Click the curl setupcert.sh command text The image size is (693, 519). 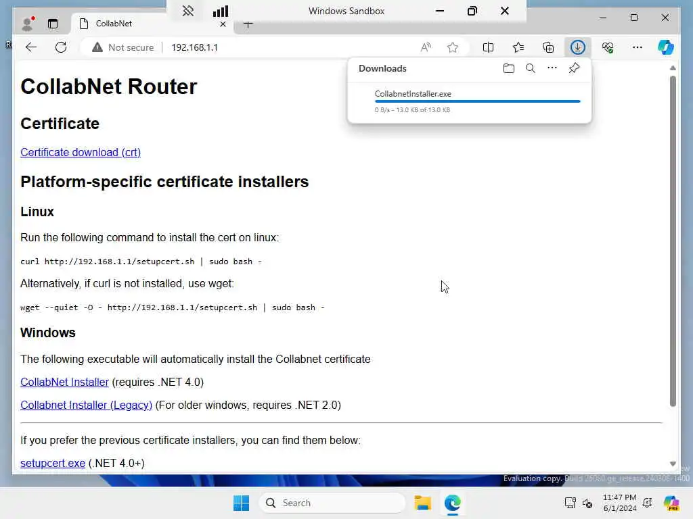pyautogui.click(x=141, y=262)
